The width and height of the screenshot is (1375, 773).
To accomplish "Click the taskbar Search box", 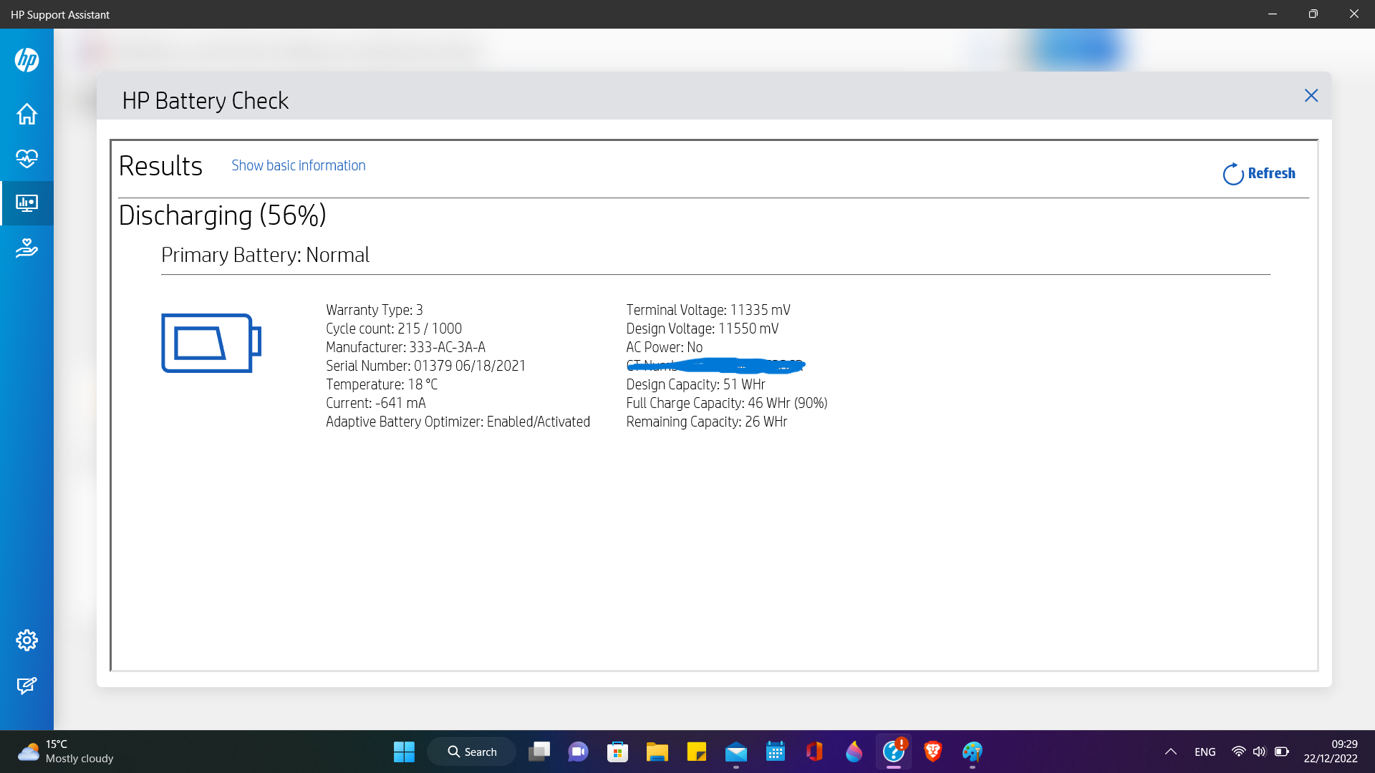I will 472,752.
